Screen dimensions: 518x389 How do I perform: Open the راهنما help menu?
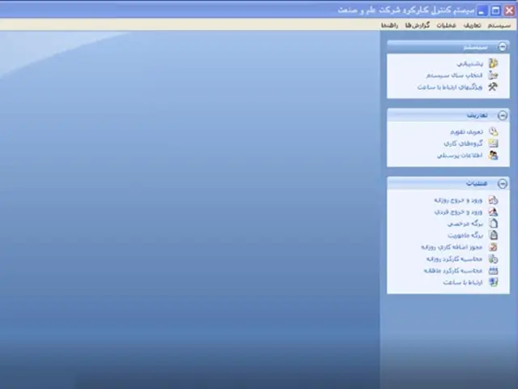pyautogui.click(x=392, y=25)
